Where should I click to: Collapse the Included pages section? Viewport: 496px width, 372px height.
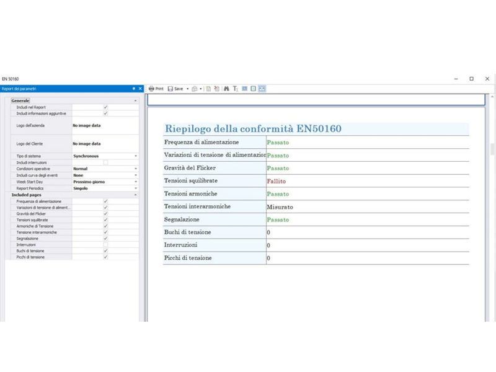coord(135,195)
